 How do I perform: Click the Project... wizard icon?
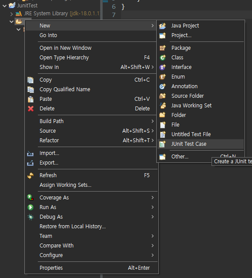(x=162, y=35)
